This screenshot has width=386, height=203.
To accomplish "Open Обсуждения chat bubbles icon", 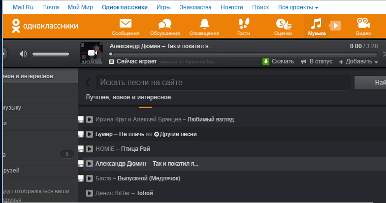I will pyautogui.click(x=164, y=24).
